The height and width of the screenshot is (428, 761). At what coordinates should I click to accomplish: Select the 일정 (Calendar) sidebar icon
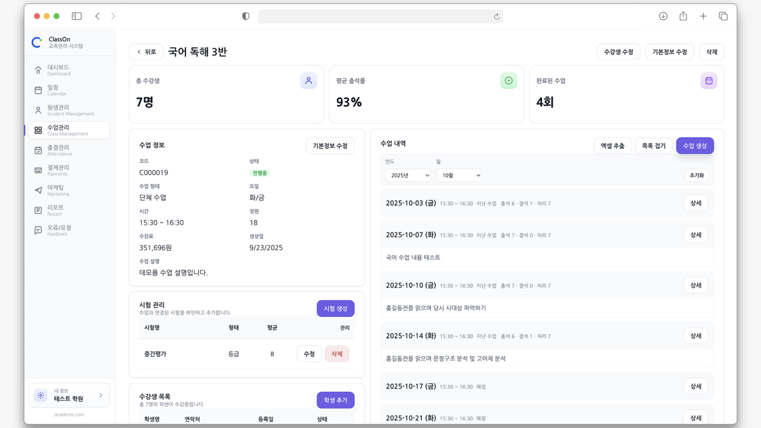(x=38, y=90)
